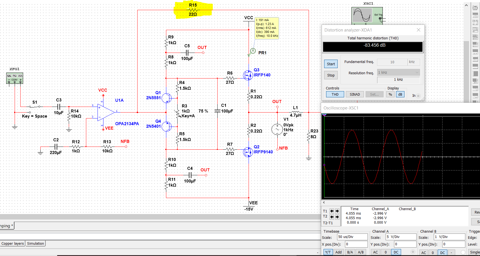Click the Timebase X pos.(Div) field
The height and width of the screenshot is (256, 480).
(356, 244)
